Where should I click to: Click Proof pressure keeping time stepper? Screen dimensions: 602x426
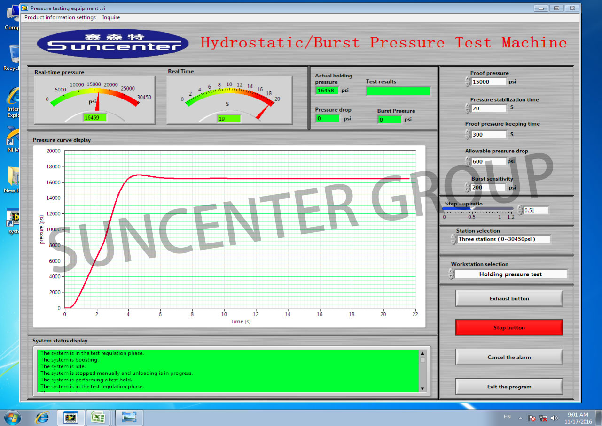467,134
